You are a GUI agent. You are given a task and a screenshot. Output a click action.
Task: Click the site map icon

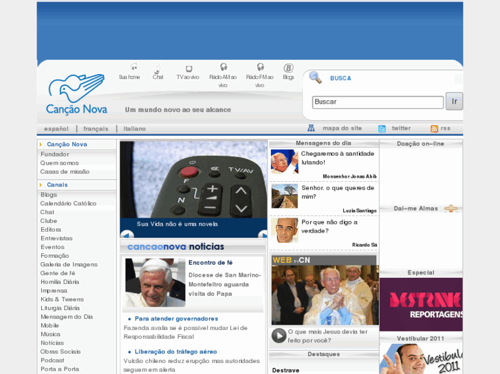311,128
